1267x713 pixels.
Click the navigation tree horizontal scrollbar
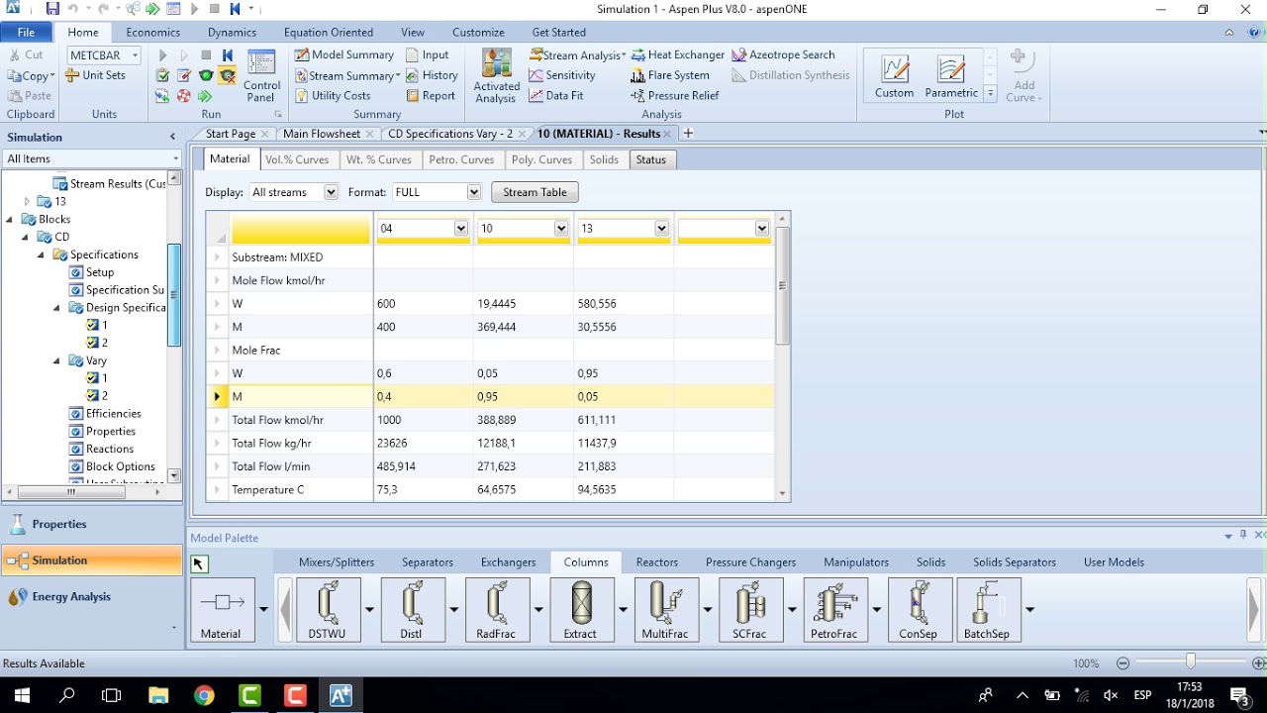pyautogui.click(x=71, y=492)
